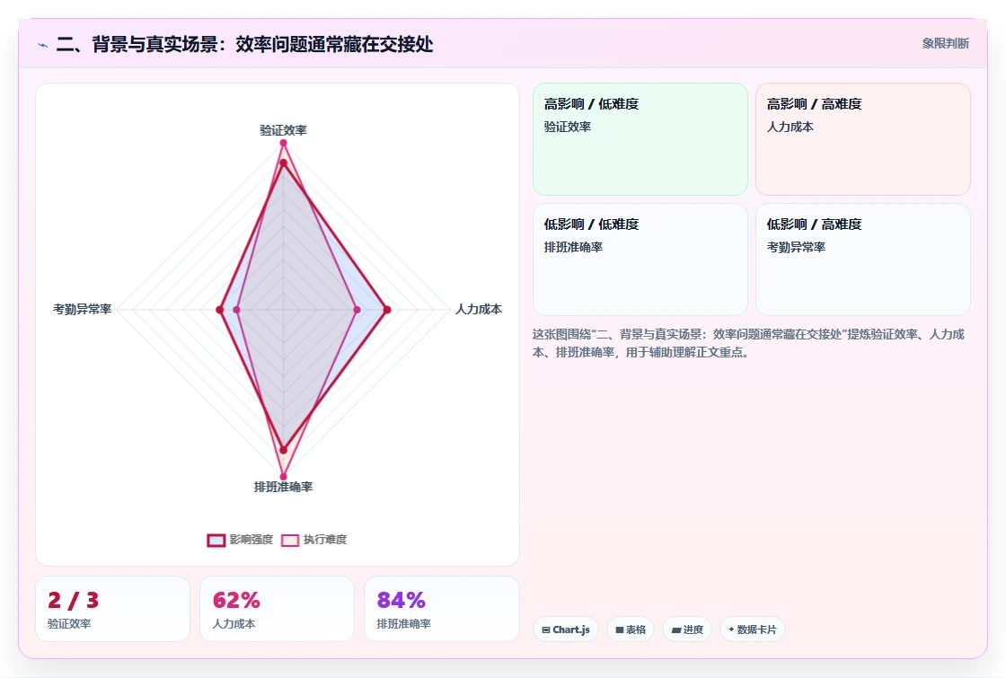Click the 数据卡片 tag icon
This screenshot has height=678, width=1006.
[731, 630]
